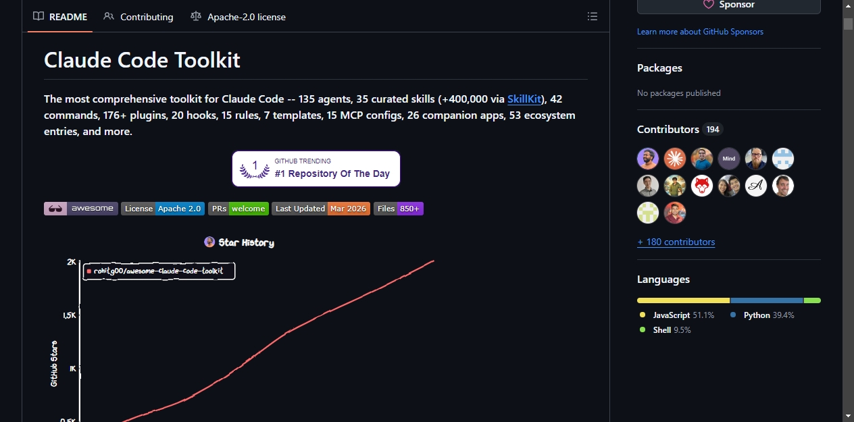Open the README tab

[x=60, y=17]
